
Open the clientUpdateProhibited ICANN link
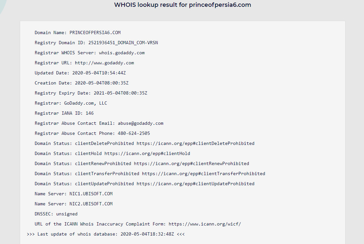click(x=195, y=184)
